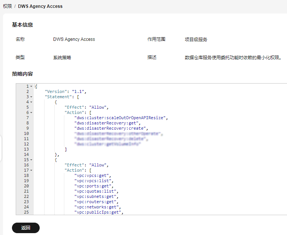
Task: Toggle fold arrow at line 15
Action: pos(31,160)
